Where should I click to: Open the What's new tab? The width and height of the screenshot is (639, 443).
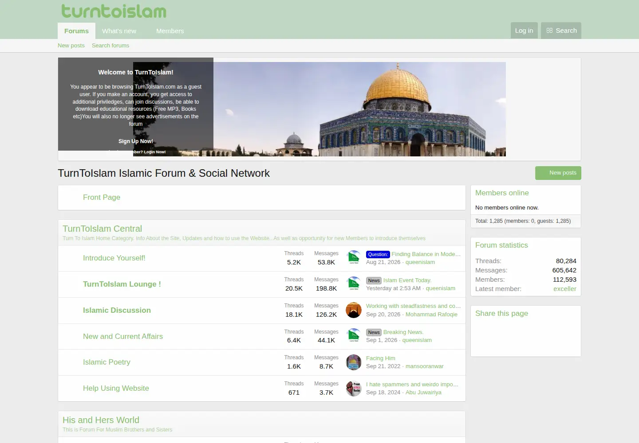point(119,31)
